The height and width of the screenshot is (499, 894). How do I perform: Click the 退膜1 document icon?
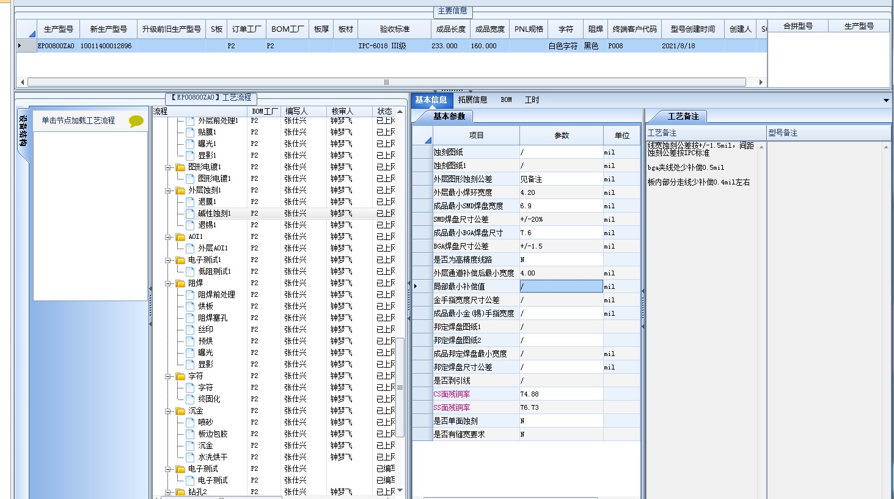pyautogui.click(x=190, y=202)
